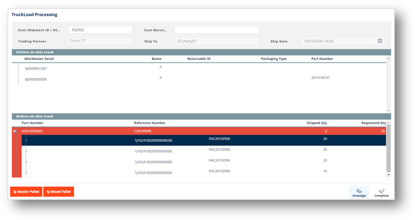Click the Reference Number column header

coord(150,123)
